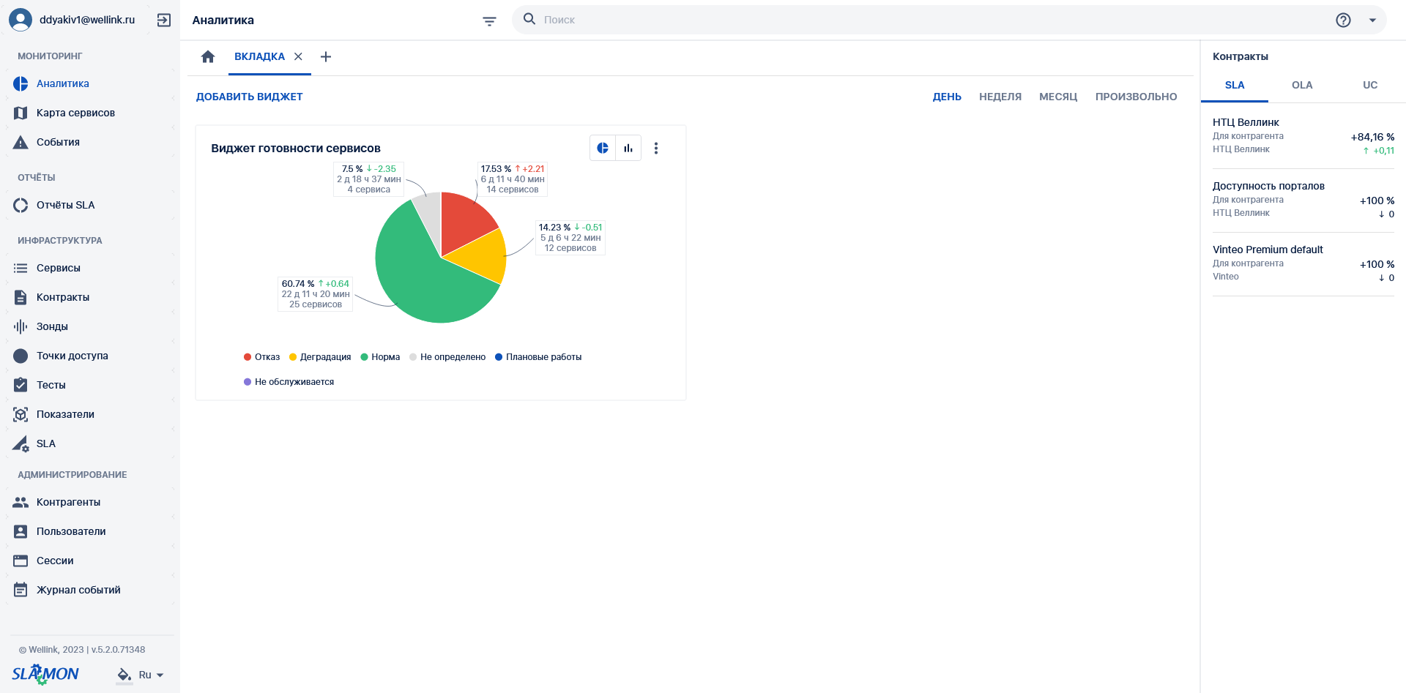Click the Probes waveform icon
1406x693 pixels.
[21, 326]
